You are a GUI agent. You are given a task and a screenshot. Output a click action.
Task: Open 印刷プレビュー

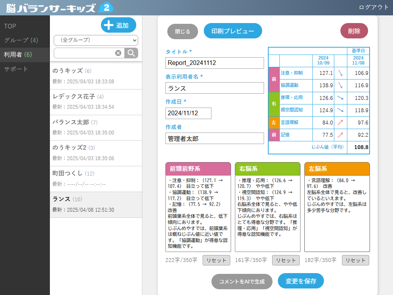point(233,31)
